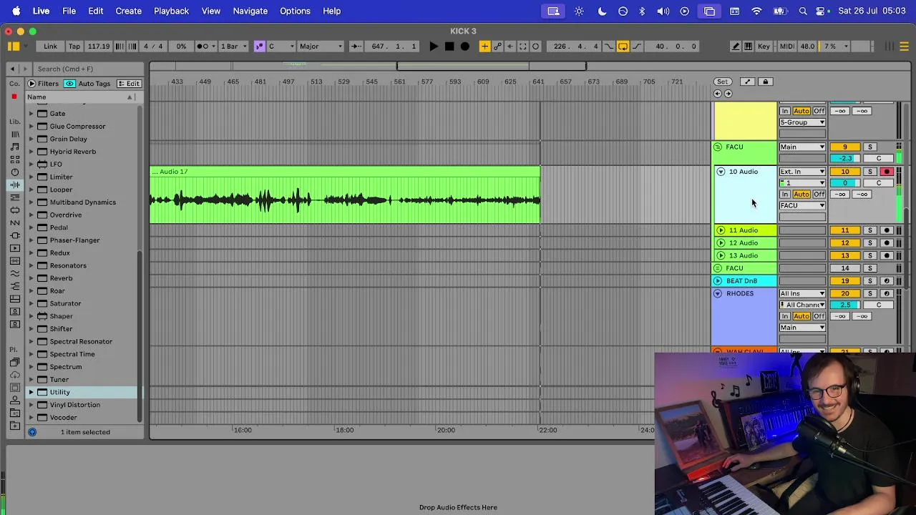Open the Playback menu
The height and width of the screenshot is (515, 916).
click(171, 11)
